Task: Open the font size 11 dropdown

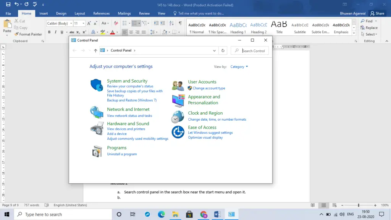Action: click(x=83, y=23)
